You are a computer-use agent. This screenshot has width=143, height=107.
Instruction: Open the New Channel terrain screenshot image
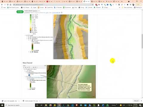click(x=71, y=82)
